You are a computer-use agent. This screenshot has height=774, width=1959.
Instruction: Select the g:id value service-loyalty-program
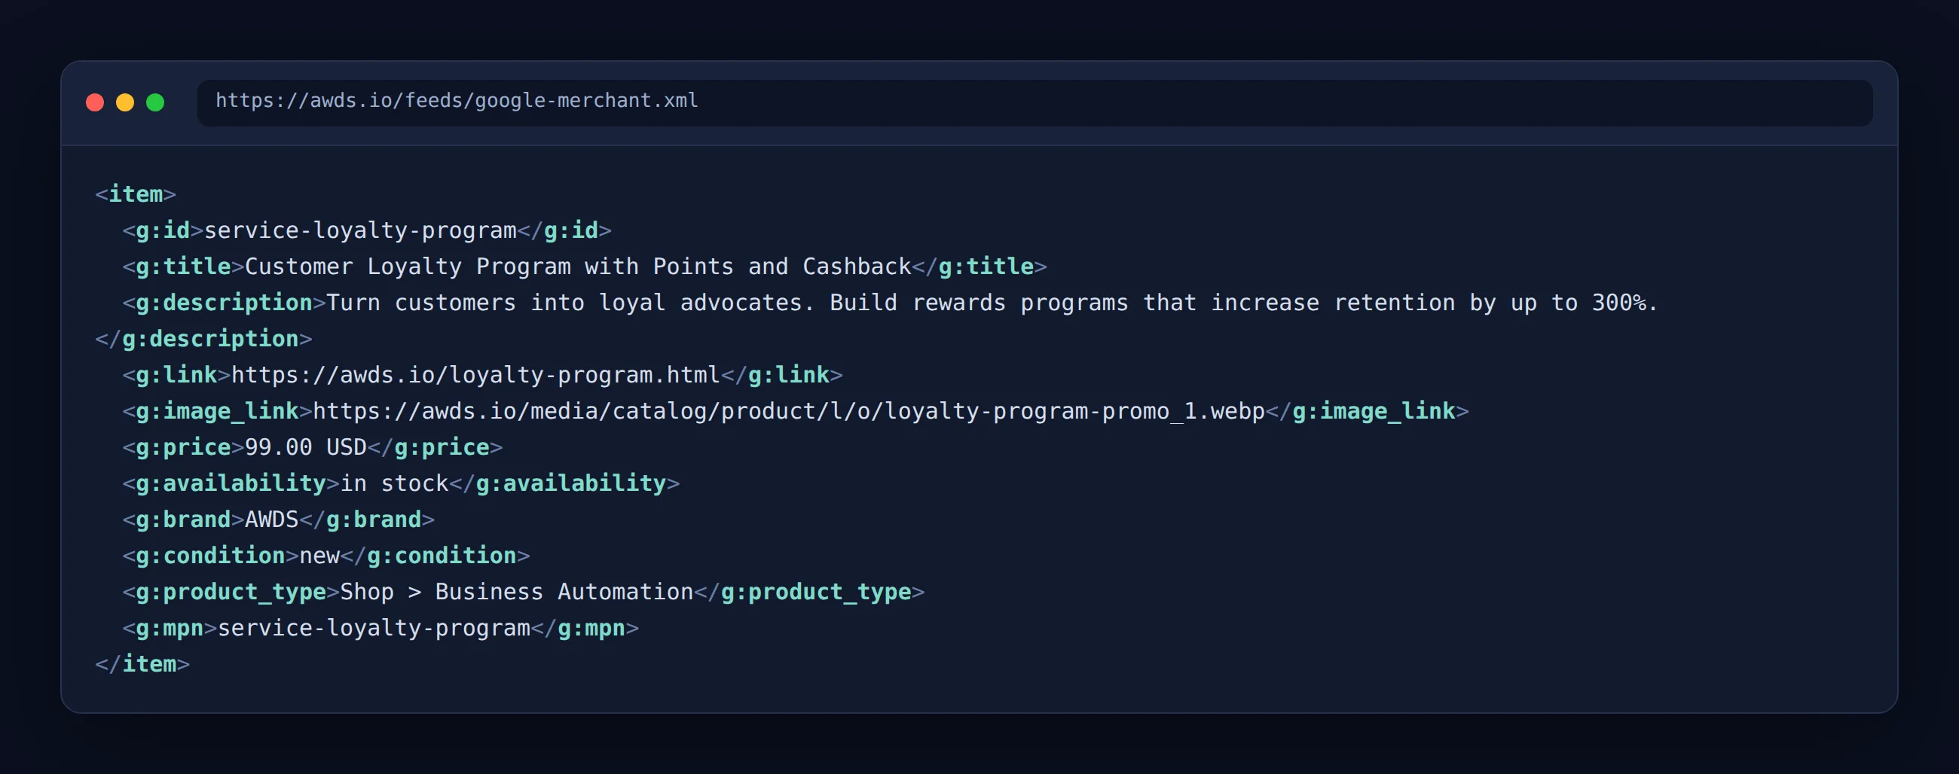[360, 231]
